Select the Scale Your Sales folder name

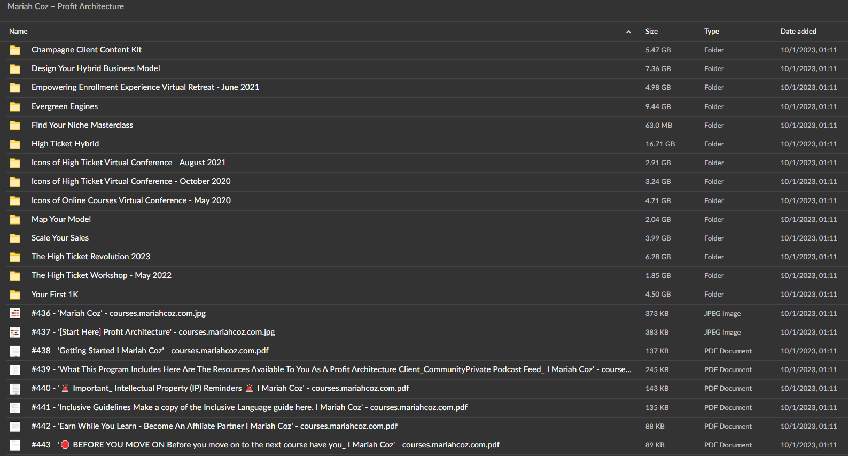[x=60, y=238]
